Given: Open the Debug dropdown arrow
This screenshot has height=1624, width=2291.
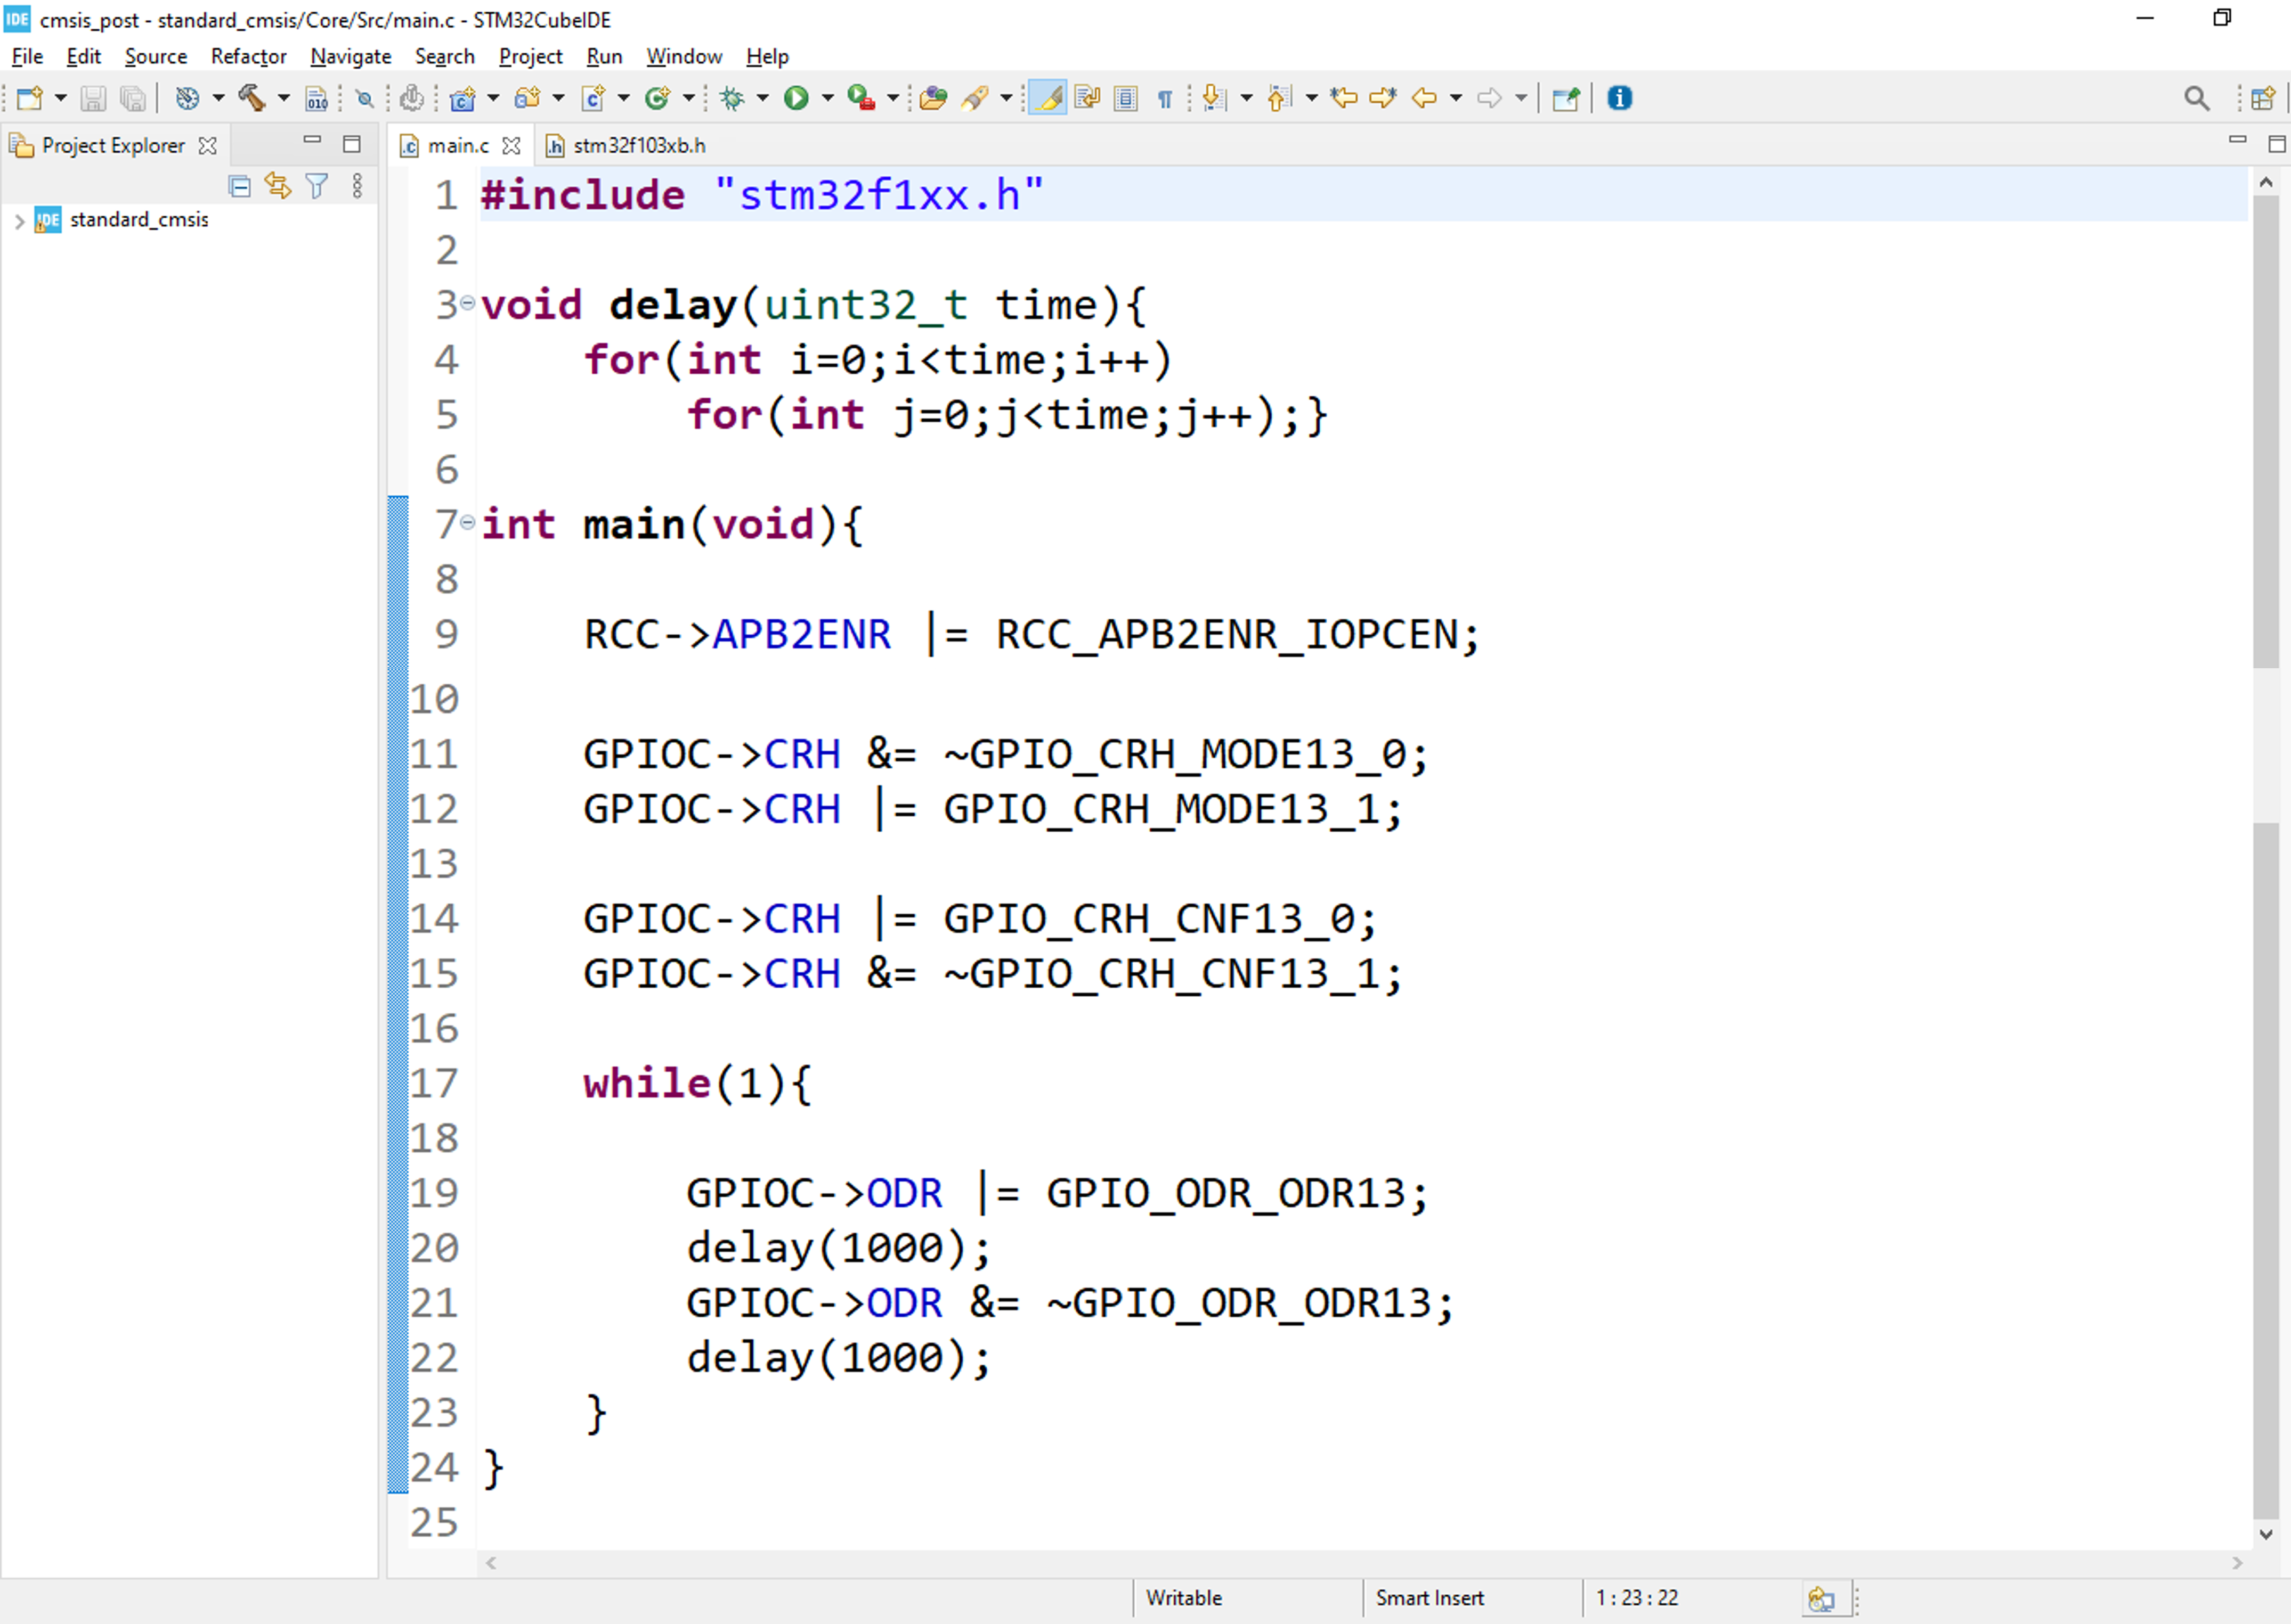Looking at the screenshot, I should coord(762,98).
